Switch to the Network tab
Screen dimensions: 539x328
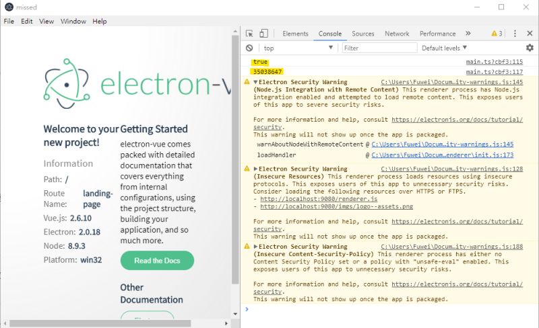(397, 34)
